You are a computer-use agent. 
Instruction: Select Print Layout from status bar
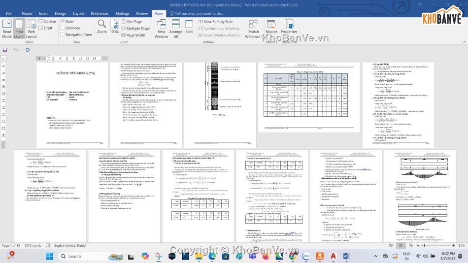[401, 245]
